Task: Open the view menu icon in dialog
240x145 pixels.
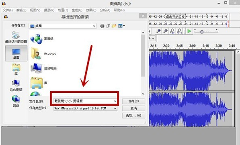Action: [121, 26]
